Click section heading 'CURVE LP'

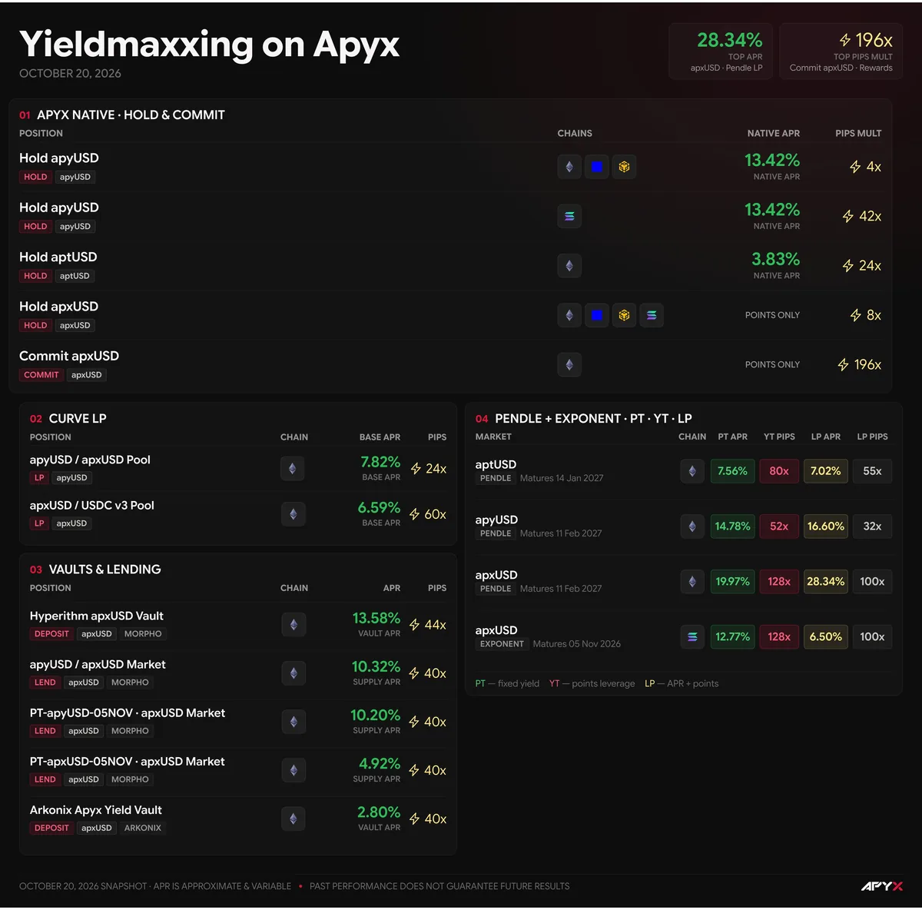pyautogui.click(x=78, y=419)
